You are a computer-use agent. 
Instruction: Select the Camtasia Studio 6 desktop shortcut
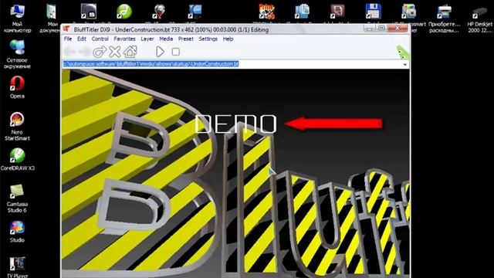17,198
